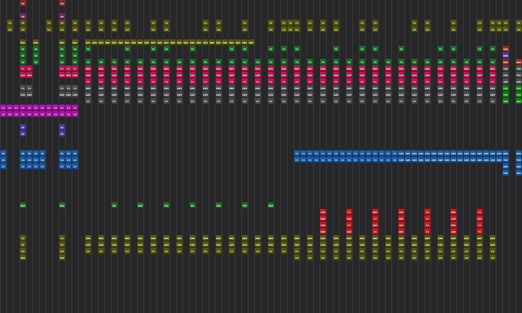The width and height of the screenshot is (522, 313).
Task: Select the leftmost blue G3 note
Action: click(x=3, y=160)
